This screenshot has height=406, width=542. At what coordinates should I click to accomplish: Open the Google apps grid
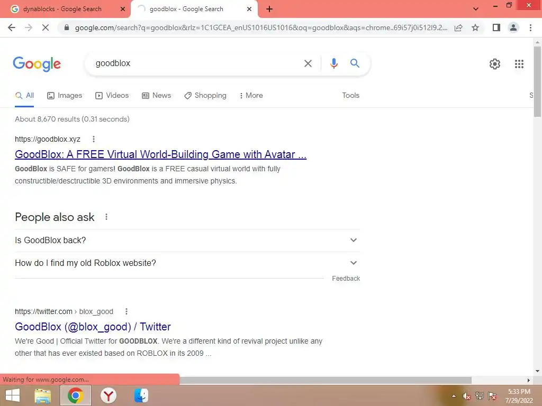[x=519, y=64]
